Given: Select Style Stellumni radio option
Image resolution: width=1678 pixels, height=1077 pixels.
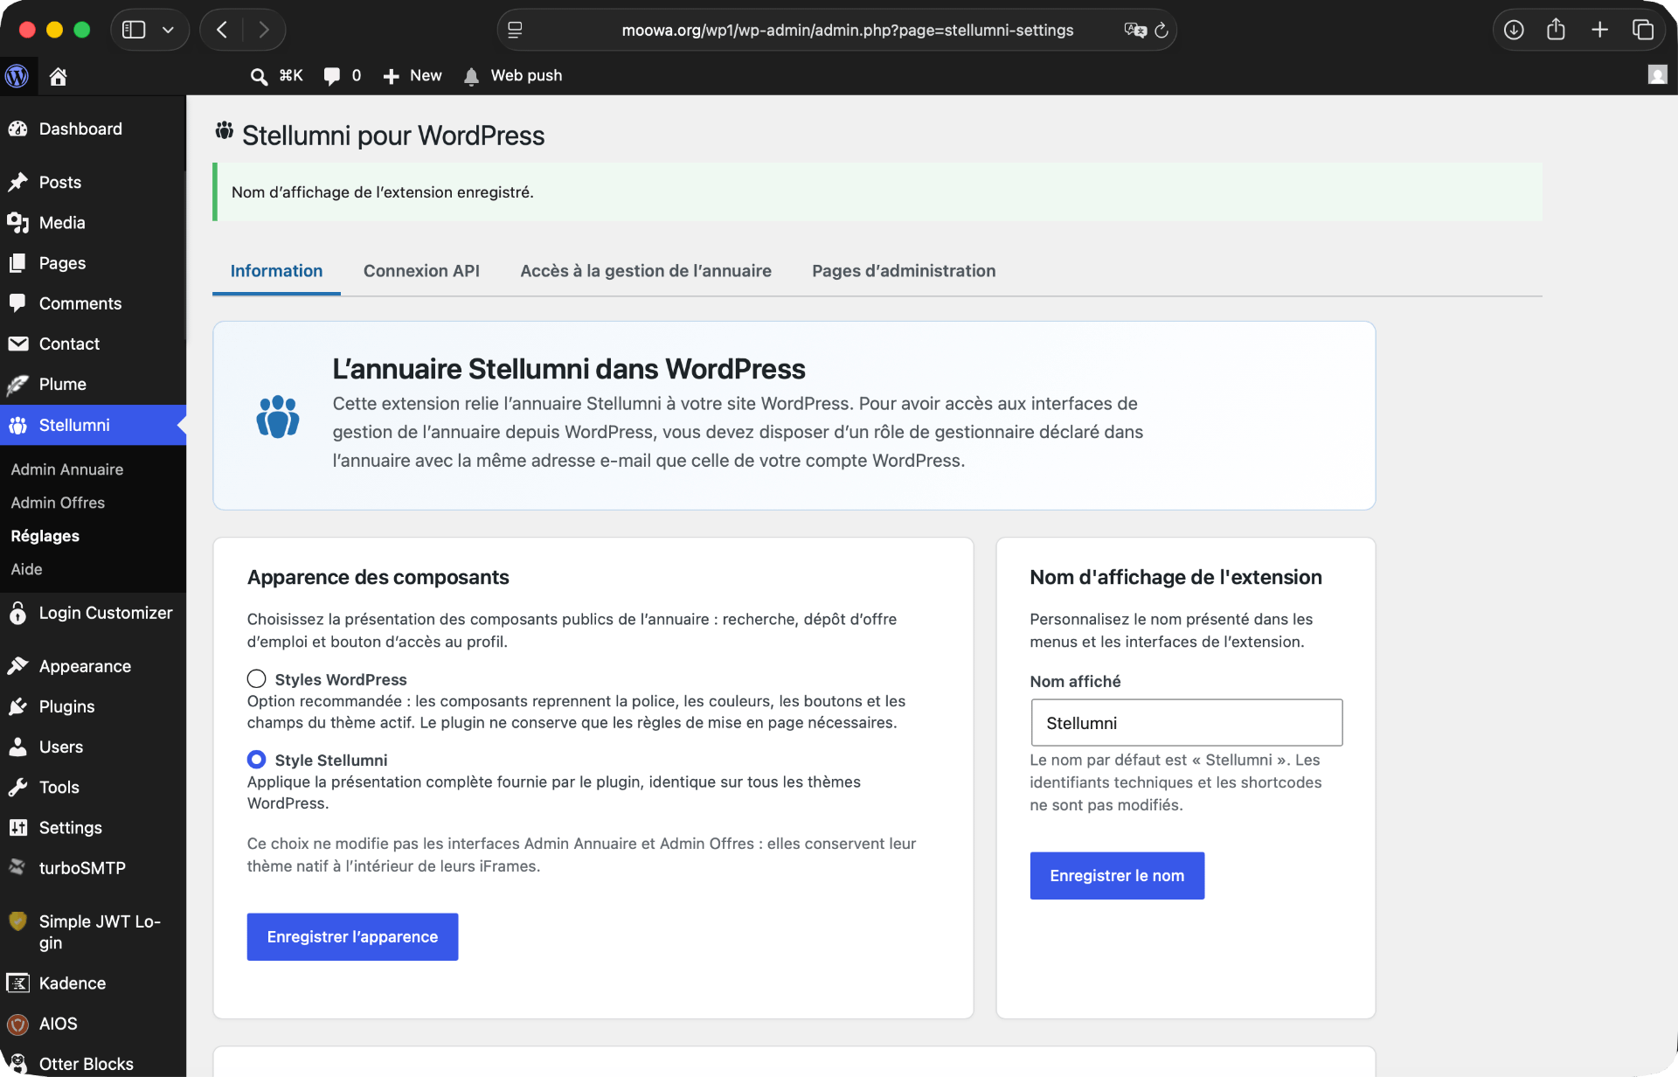Looking at the screenshot, I should tap(256, 759).
